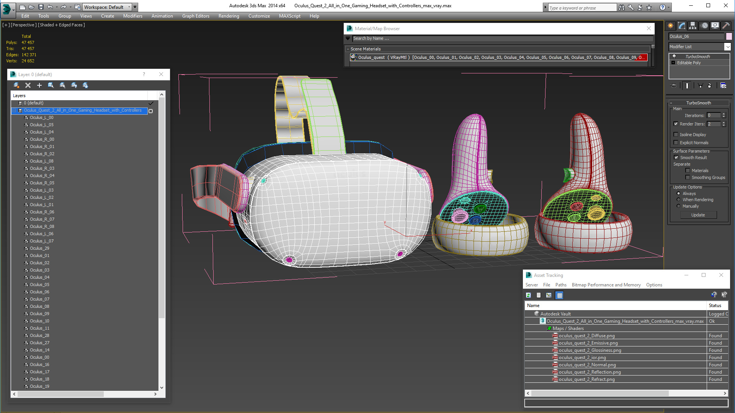Click the Make Unique icon in the modifier stack
Screen dimensions: 735x413
pos(700,86)
